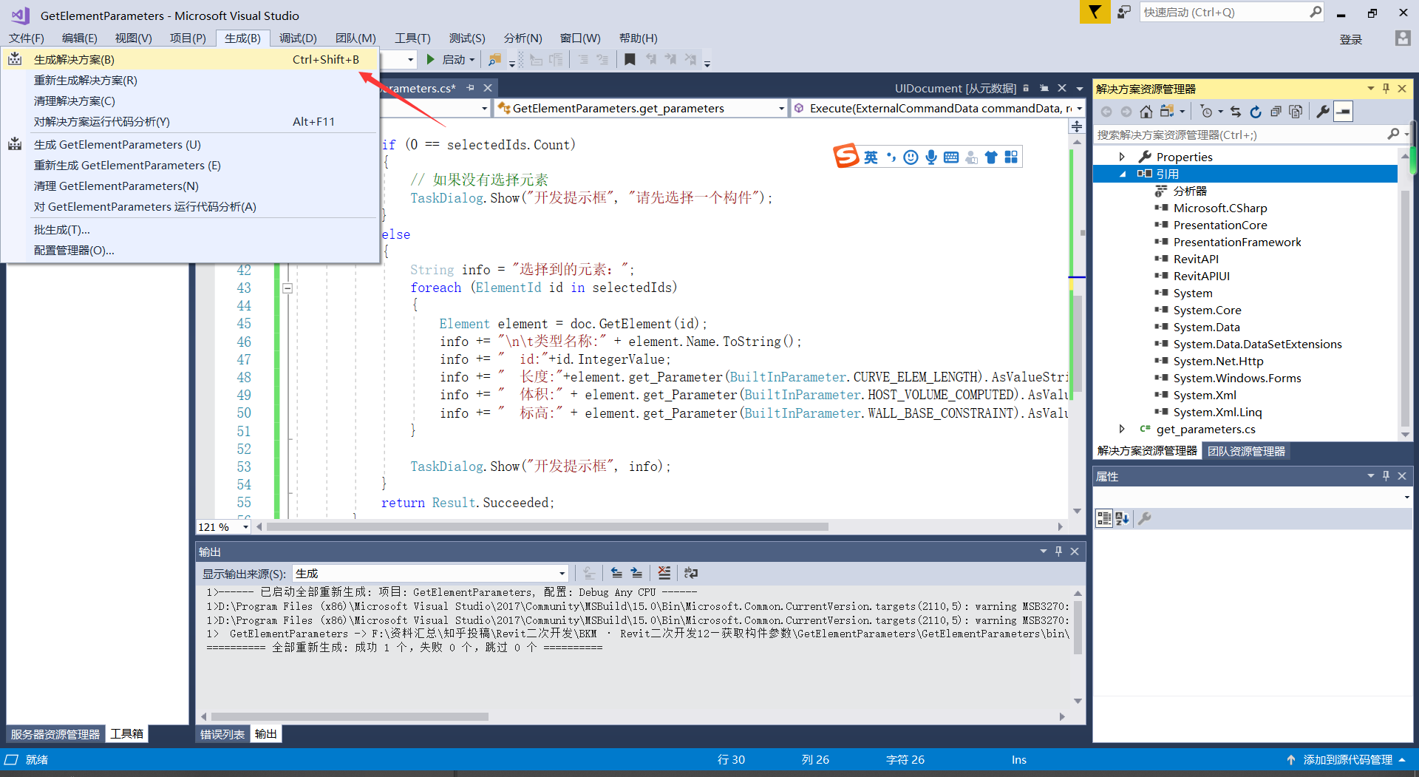The width and height of the screenshot is (1419, 777).
Task: Click the Solution Explorer Home icon
Action: click(1146, 112)
